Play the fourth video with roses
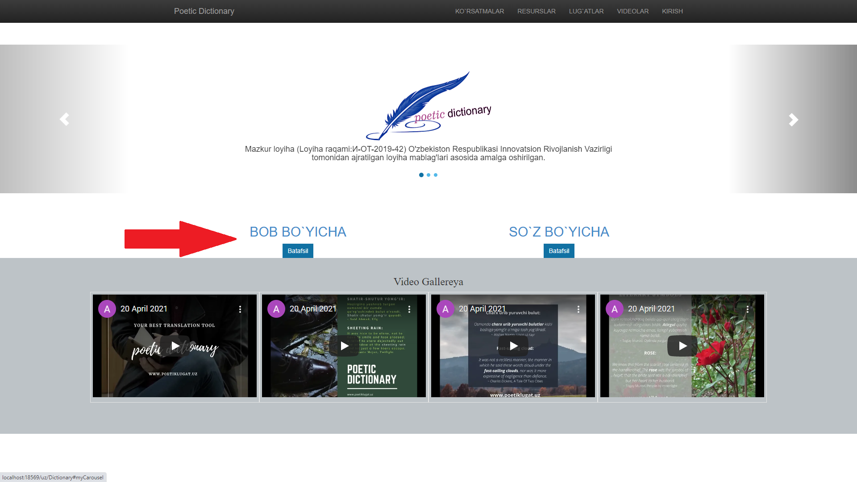Viewport: 857px width, 482px height. pos(682,346)
